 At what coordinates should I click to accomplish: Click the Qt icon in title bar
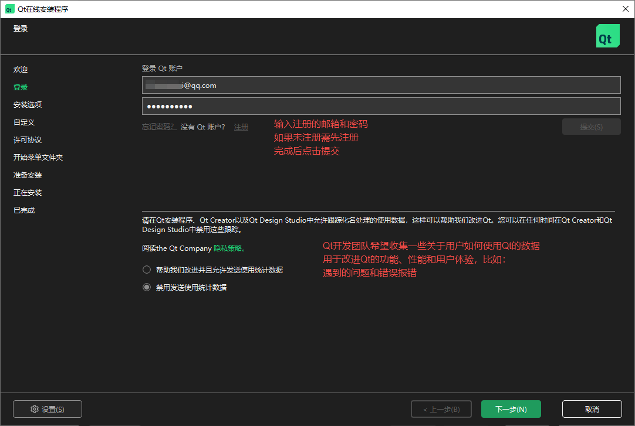pos(9,9)
